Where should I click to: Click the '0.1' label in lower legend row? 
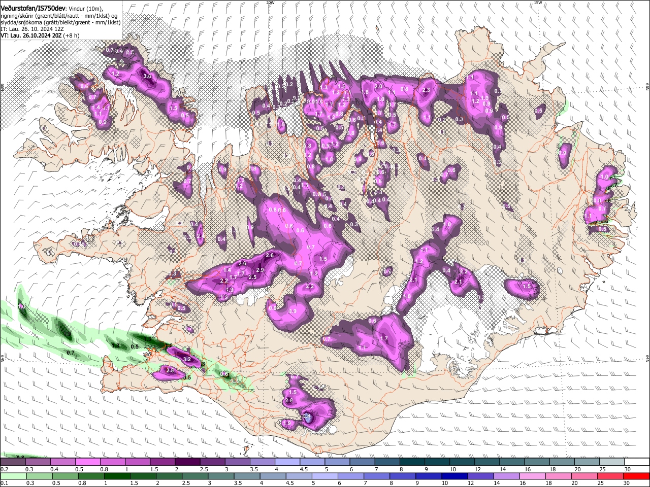[4, 483]
